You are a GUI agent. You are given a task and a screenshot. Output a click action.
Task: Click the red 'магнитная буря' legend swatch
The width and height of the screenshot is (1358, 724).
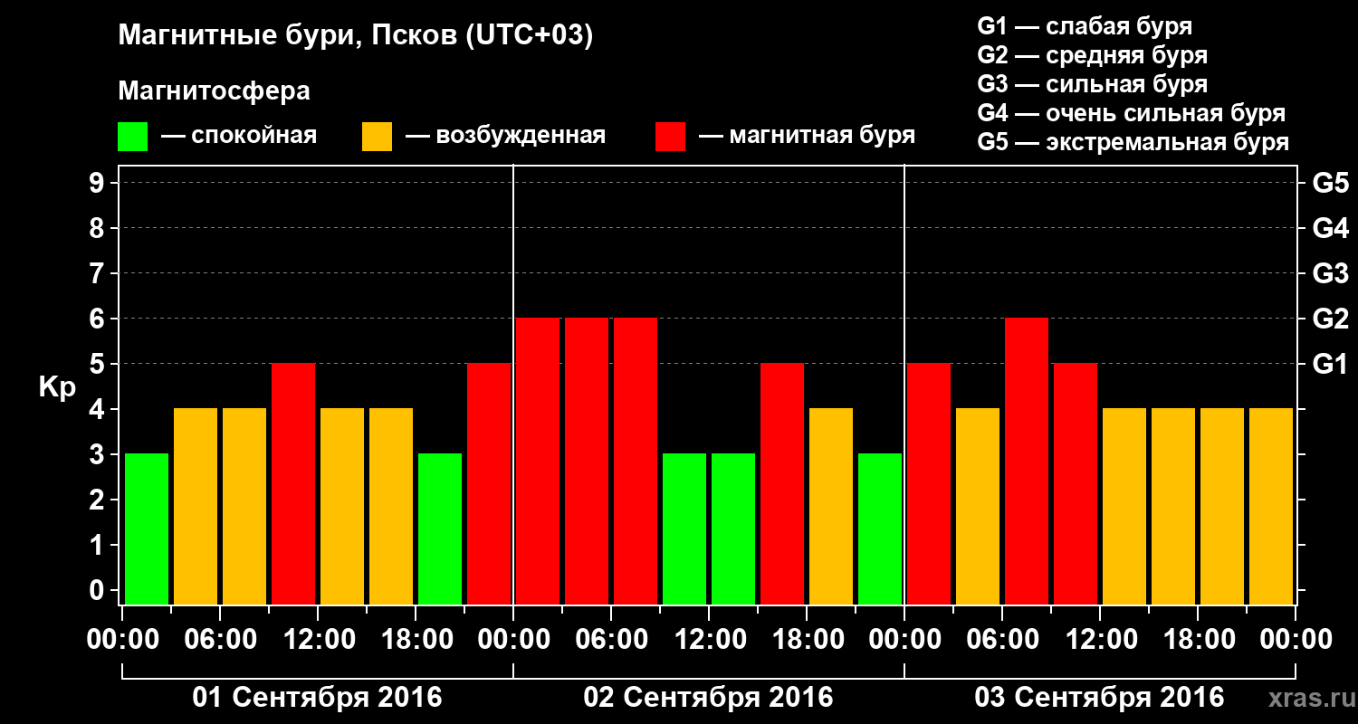[670, 137]
